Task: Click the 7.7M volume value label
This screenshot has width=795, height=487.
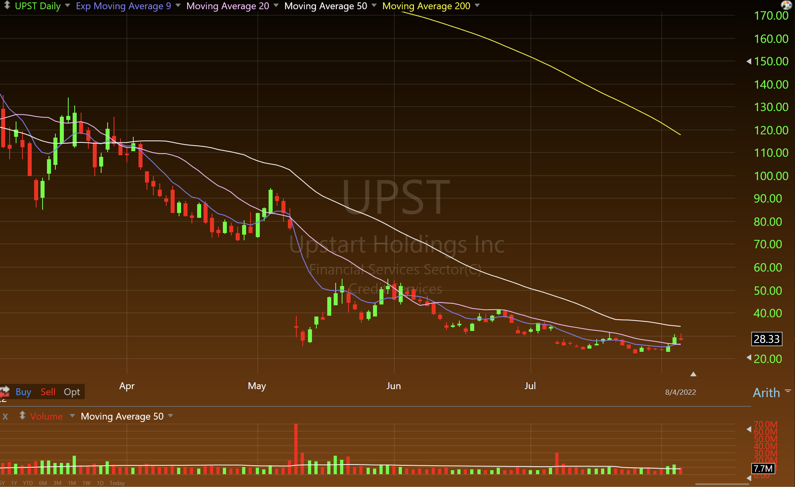Action: coord(763,469)
